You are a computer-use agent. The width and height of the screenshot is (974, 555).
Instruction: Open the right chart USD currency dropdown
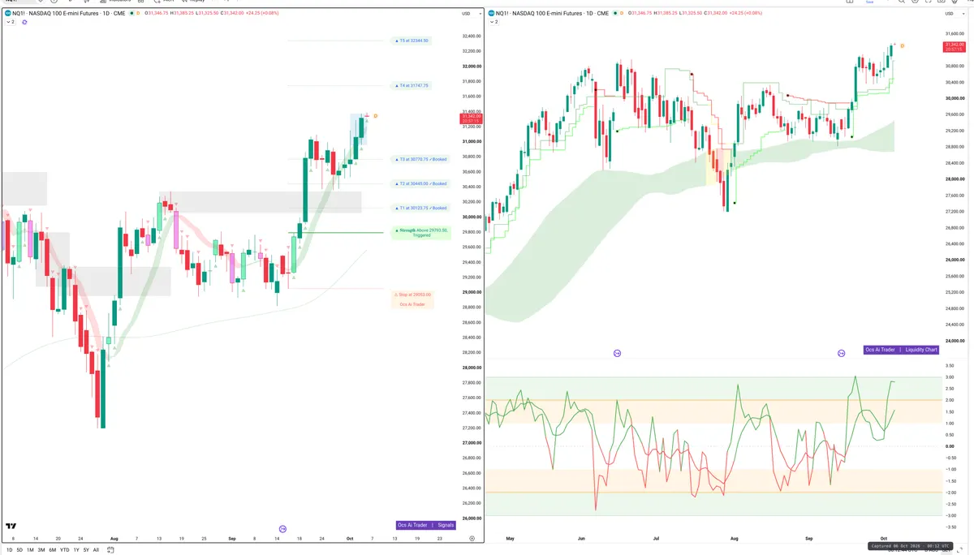(x=954, y=13)
